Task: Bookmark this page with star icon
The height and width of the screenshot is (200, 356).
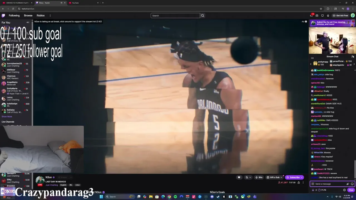Action: [x=321, y=9]
